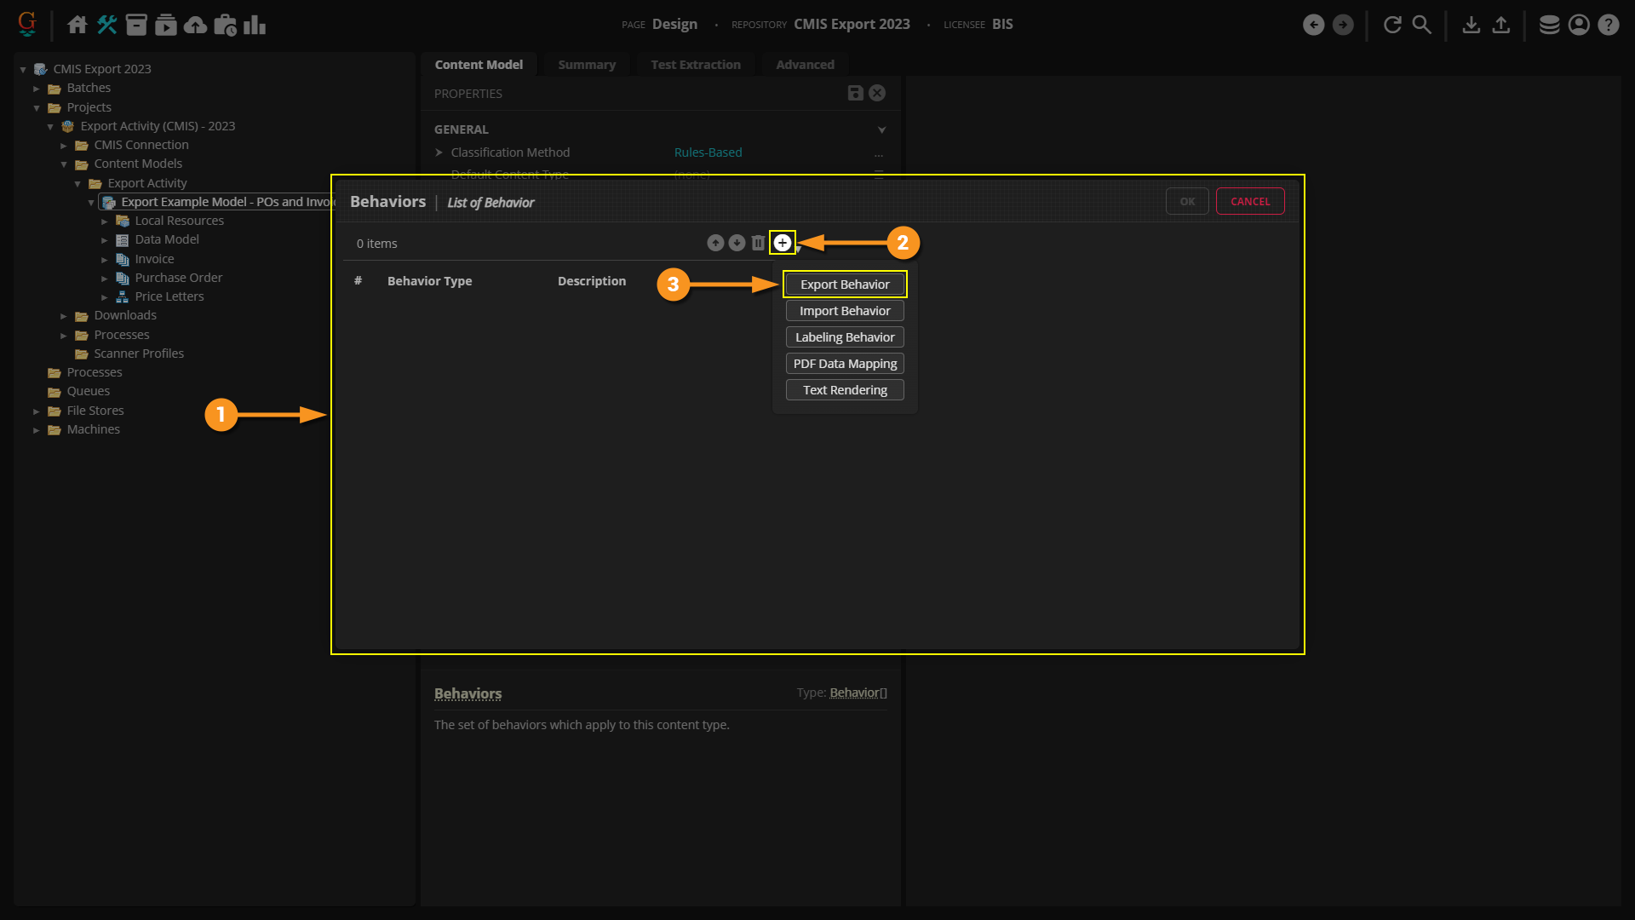
Task: Click the trash delete icon in Behaviors list
Action: coord(758,243)
